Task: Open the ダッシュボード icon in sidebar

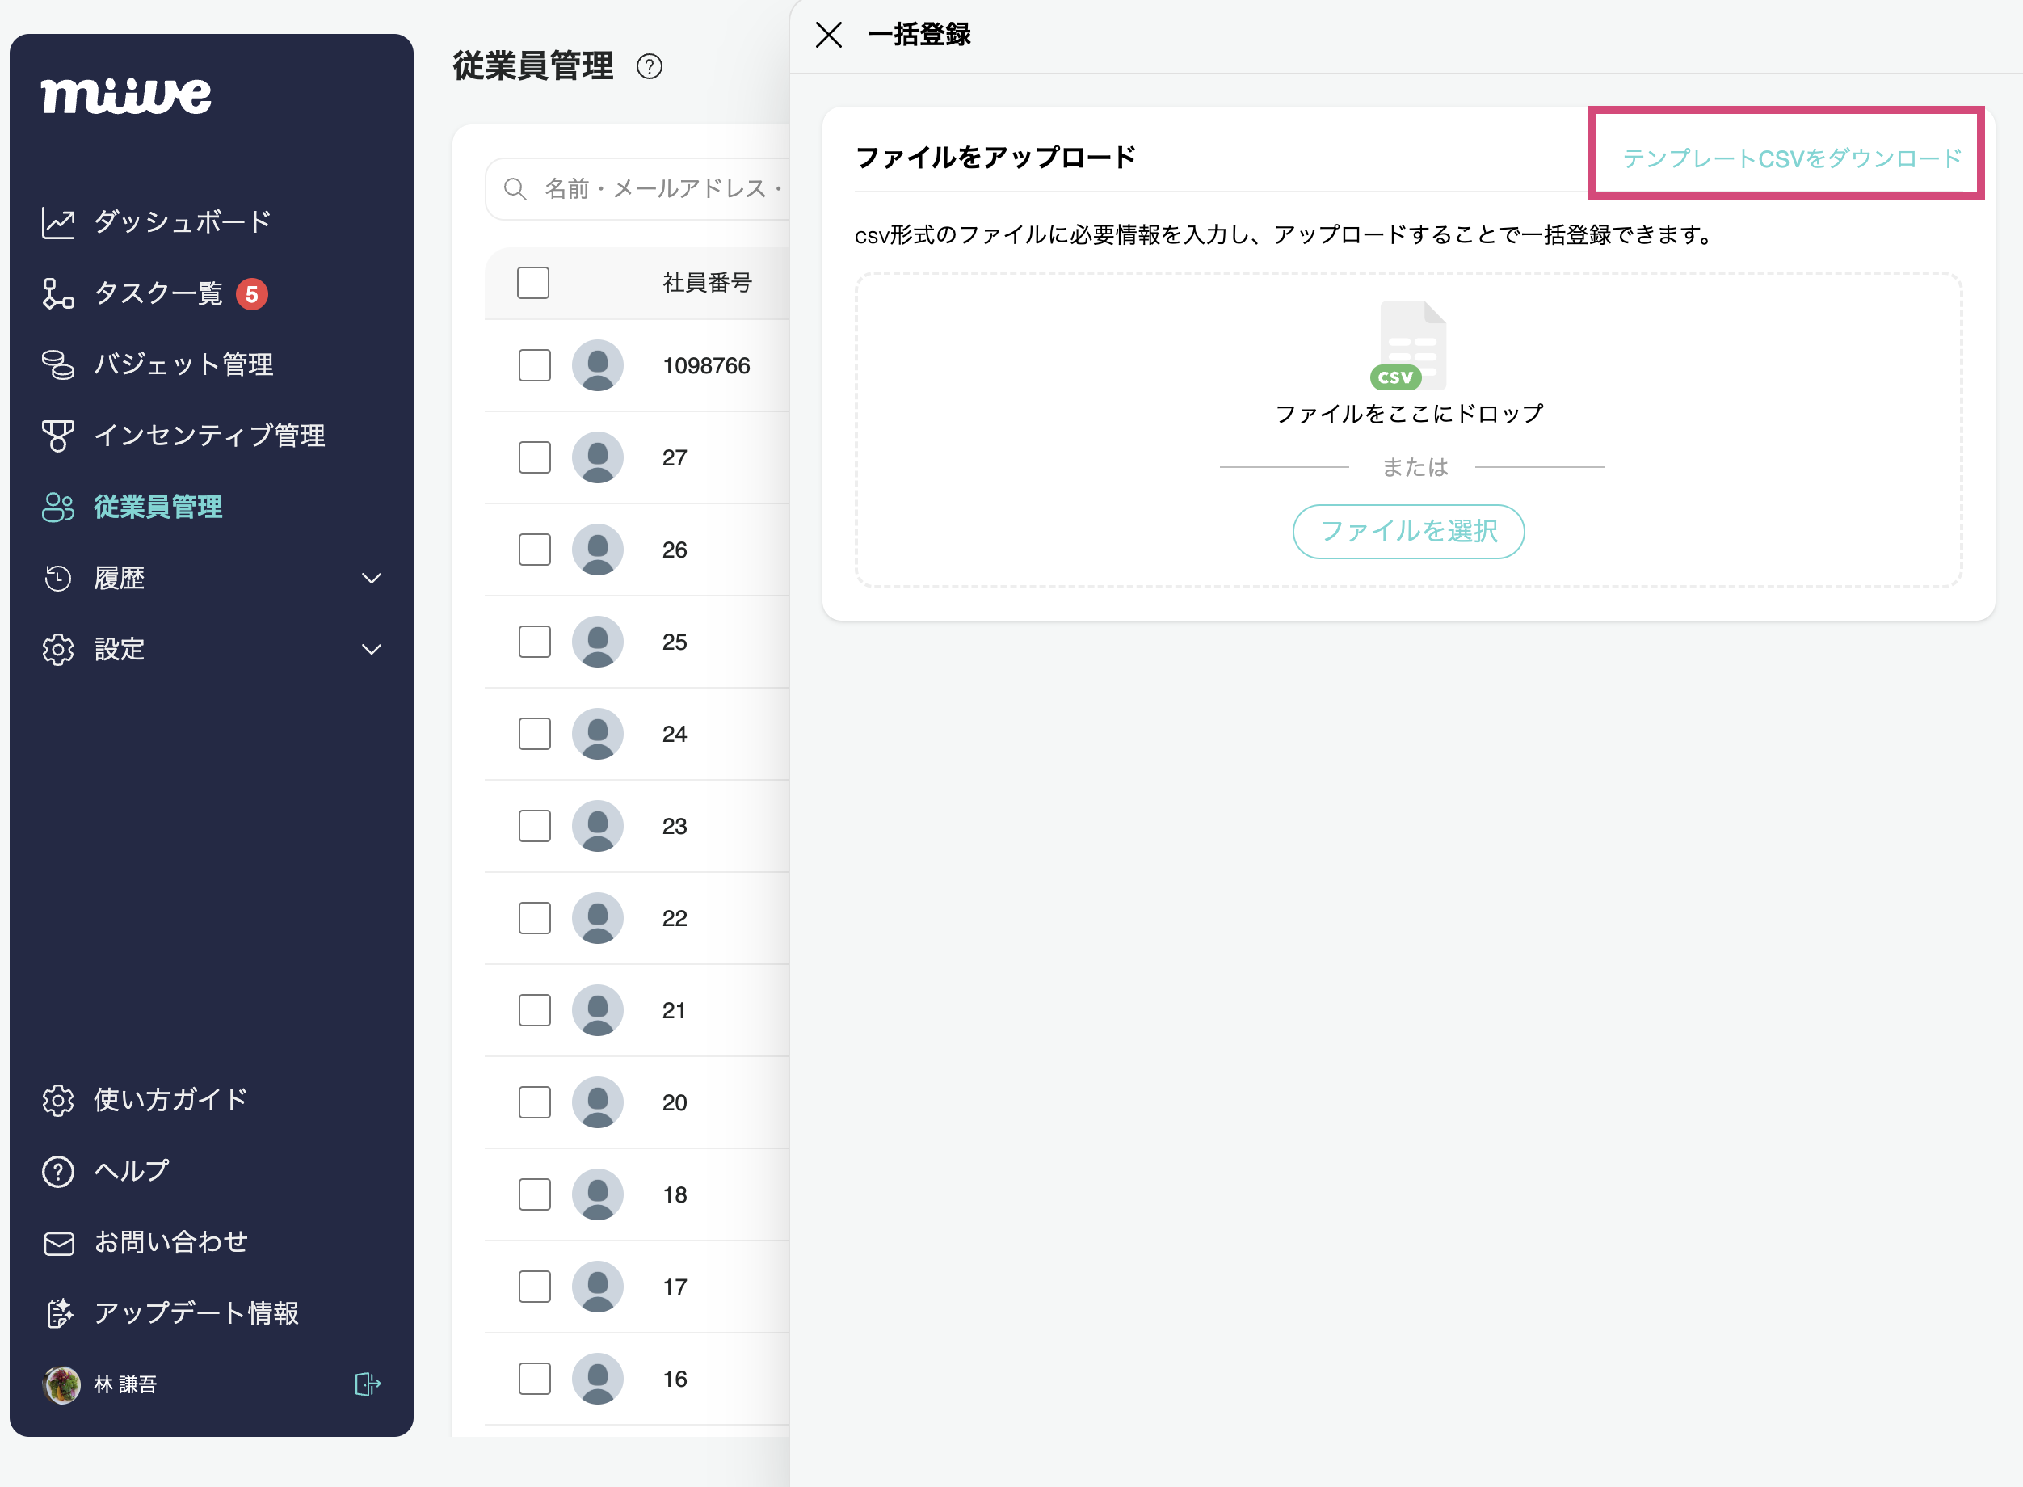Action: [x=57, y=221]
